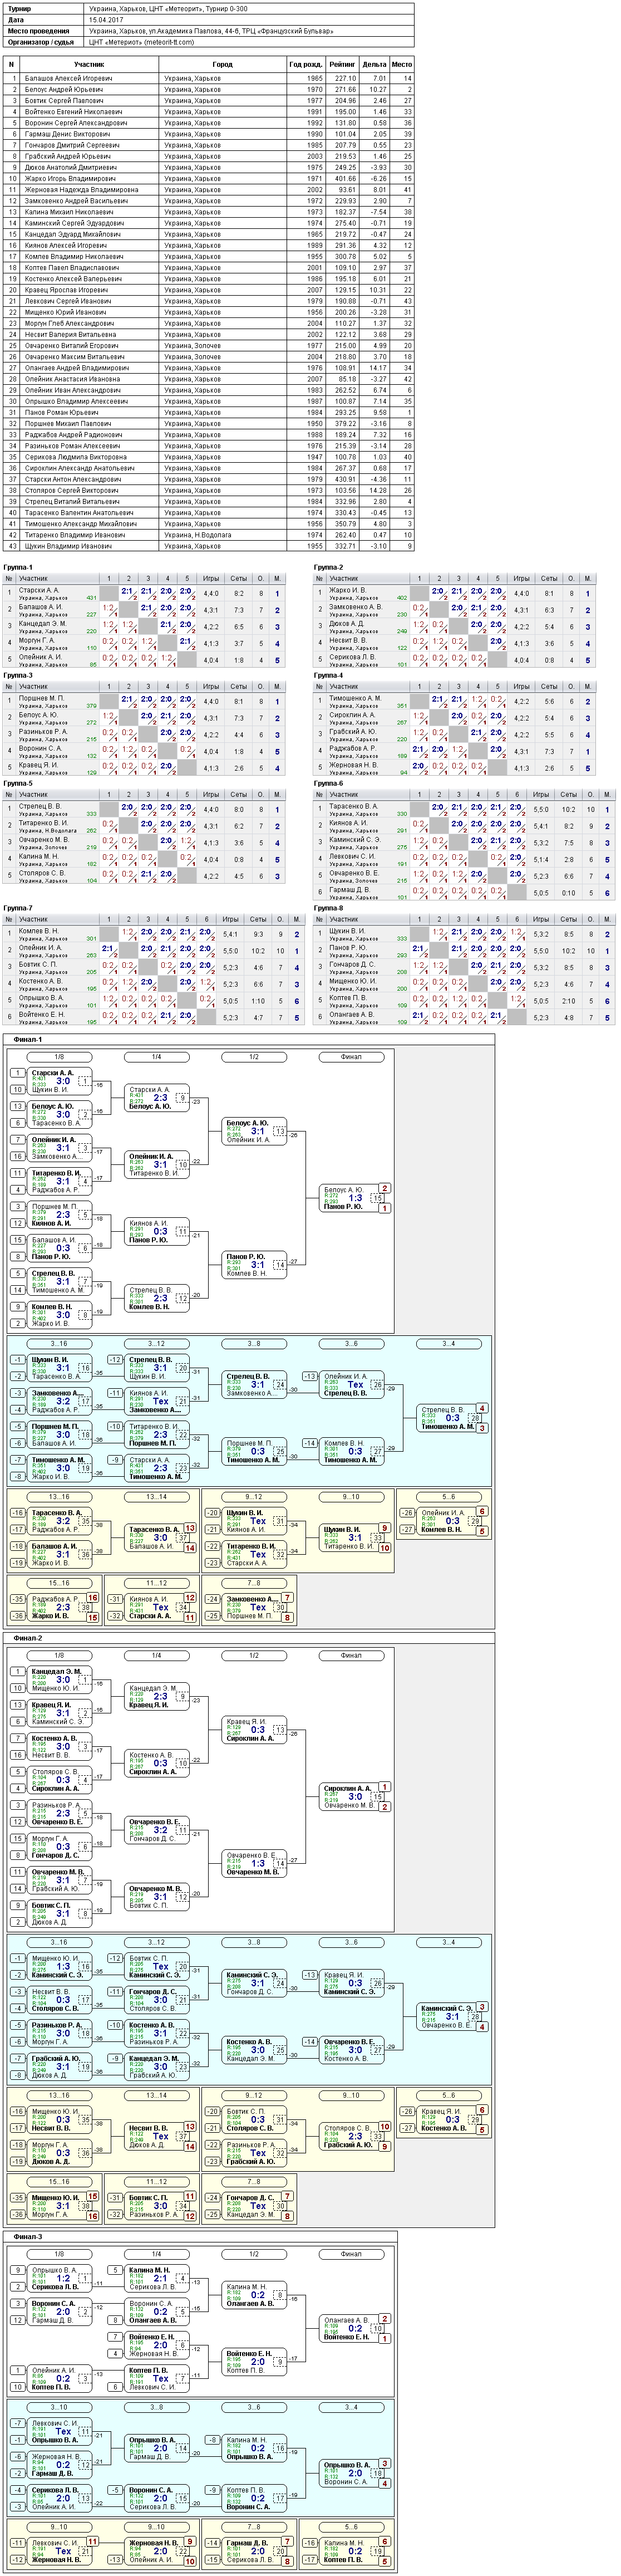Select the Рейтинг column header

(x=342, y=64)
